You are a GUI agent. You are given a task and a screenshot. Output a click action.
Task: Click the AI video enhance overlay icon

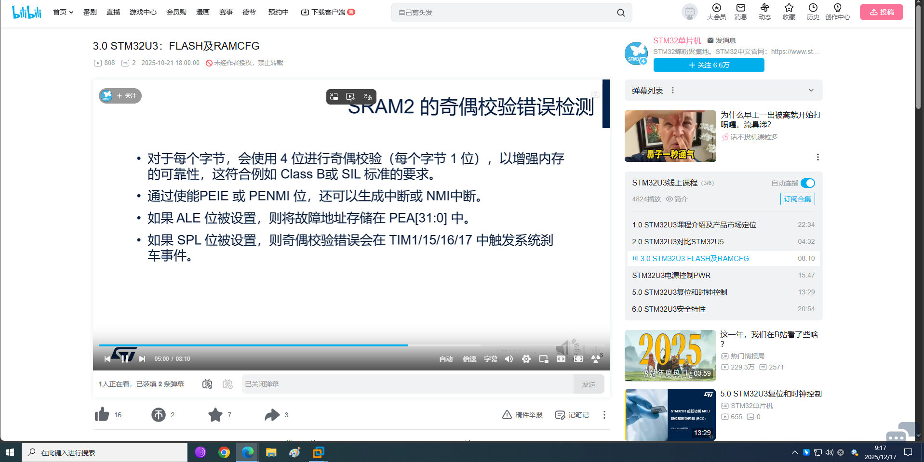tap(350, 96)
